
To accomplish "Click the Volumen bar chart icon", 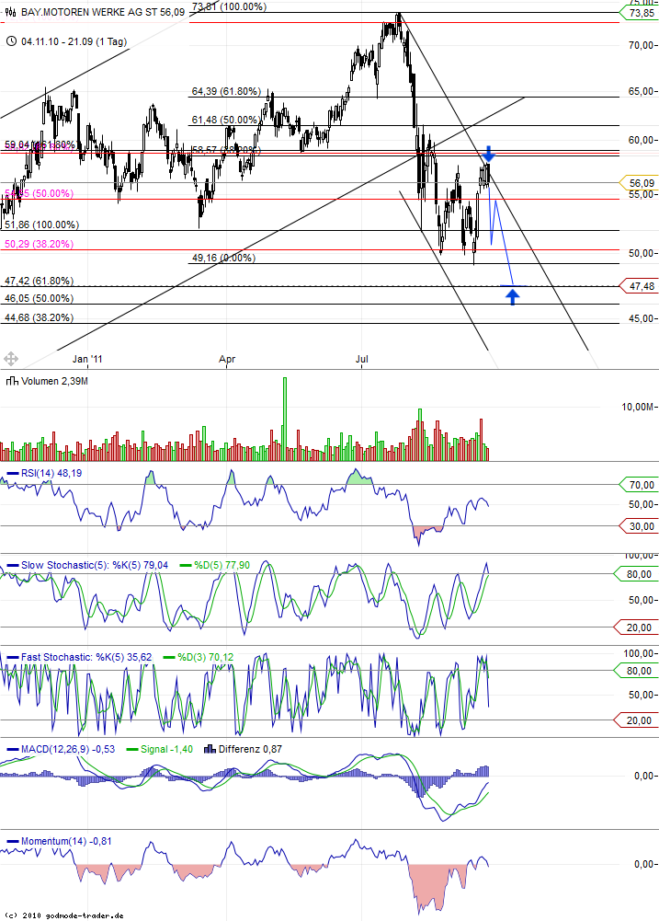I will 12,381.
